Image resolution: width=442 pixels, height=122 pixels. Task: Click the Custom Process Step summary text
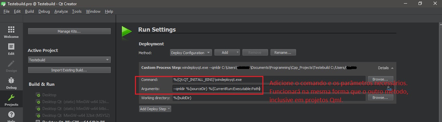click(x=249, y=68)
